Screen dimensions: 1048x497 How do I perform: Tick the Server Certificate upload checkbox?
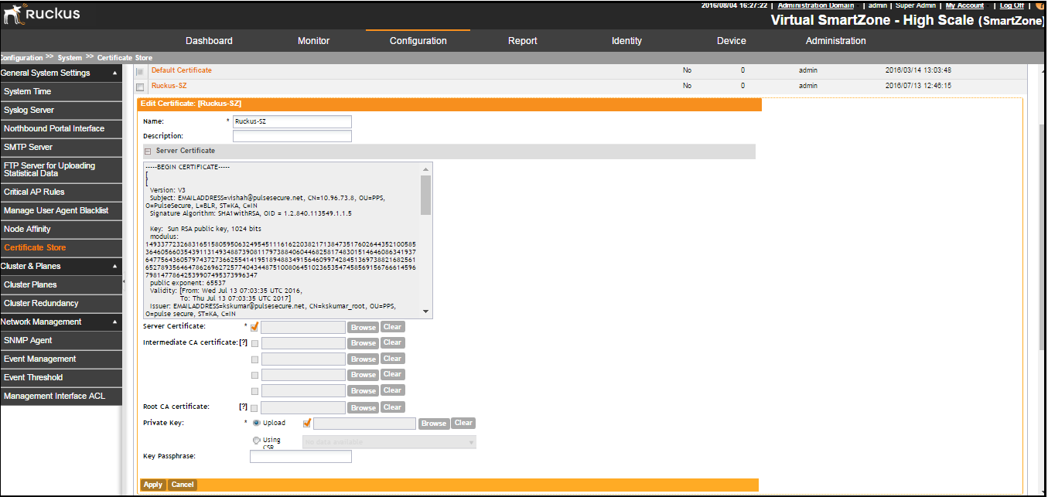(x=254, y=326)
